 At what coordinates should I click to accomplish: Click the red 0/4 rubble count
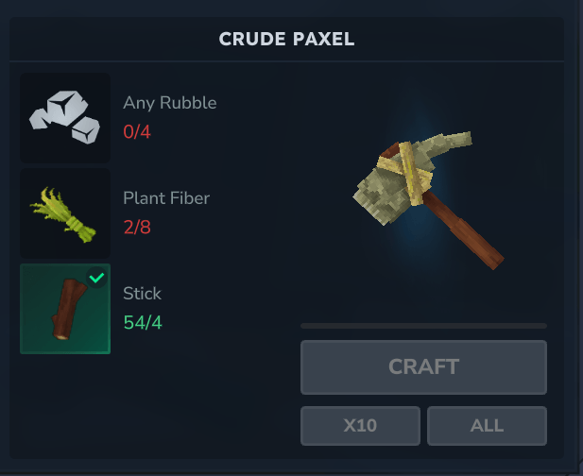[x=137, y=132]
